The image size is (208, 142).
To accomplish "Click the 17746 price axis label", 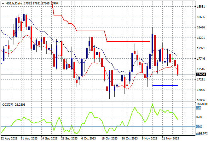I will pyautogui.click(x=201, y=59).
